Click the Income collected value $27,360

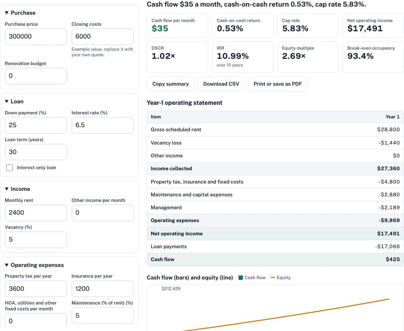coord(388,168)
